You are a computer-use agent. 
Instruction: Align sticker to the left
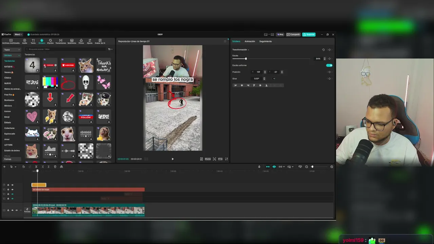click(236, 85)
